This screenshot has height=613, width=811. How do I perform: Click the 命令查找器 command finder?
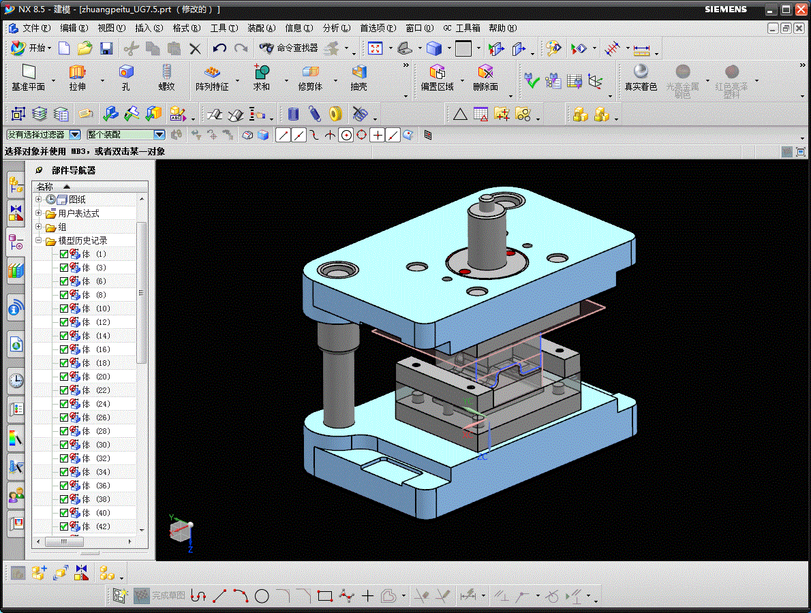point(289,48)
